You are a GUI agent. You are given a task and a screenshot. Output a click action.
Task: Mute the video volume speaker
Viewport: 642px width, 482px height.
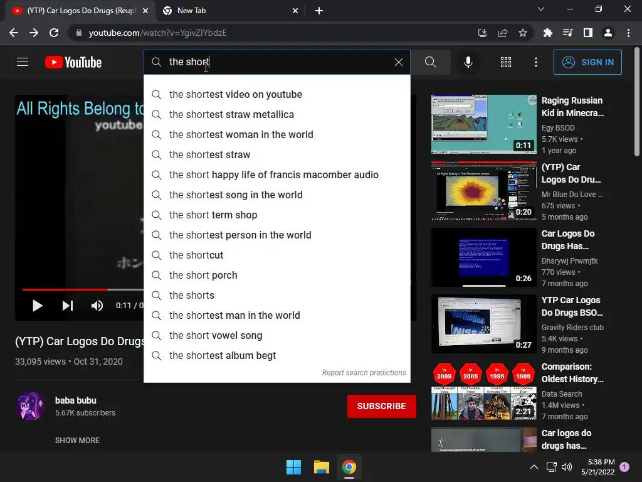(x=97, y=306)
